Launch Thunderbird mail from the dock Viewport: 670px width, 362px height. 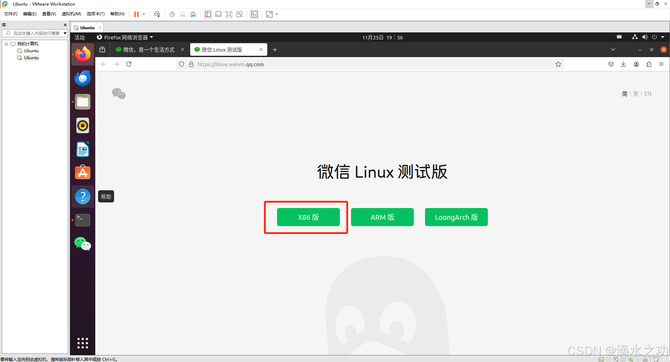point(83,78)
